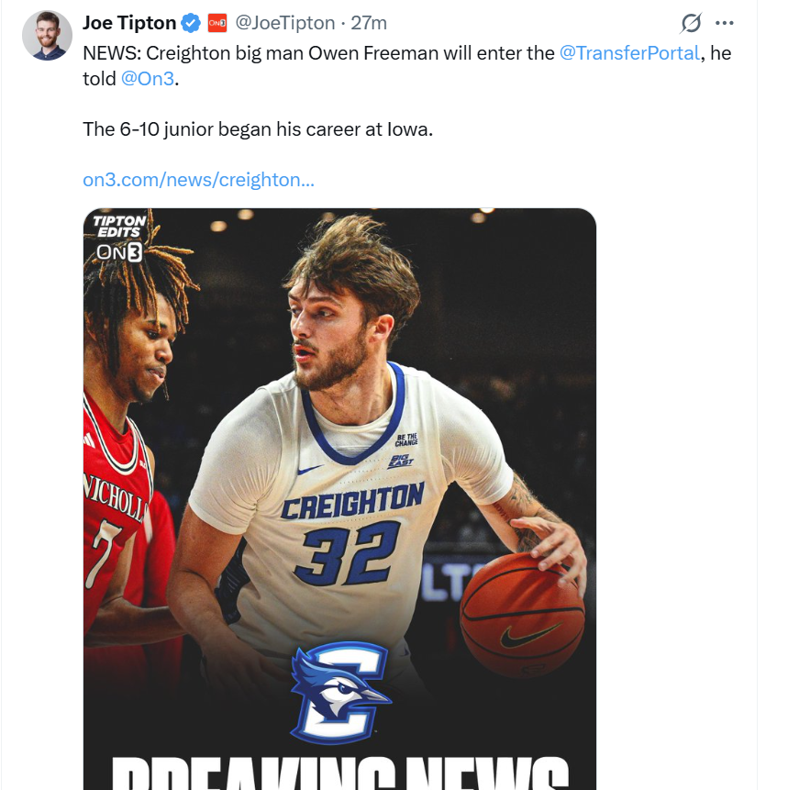Open the three-dot More menu

point(725,23)
